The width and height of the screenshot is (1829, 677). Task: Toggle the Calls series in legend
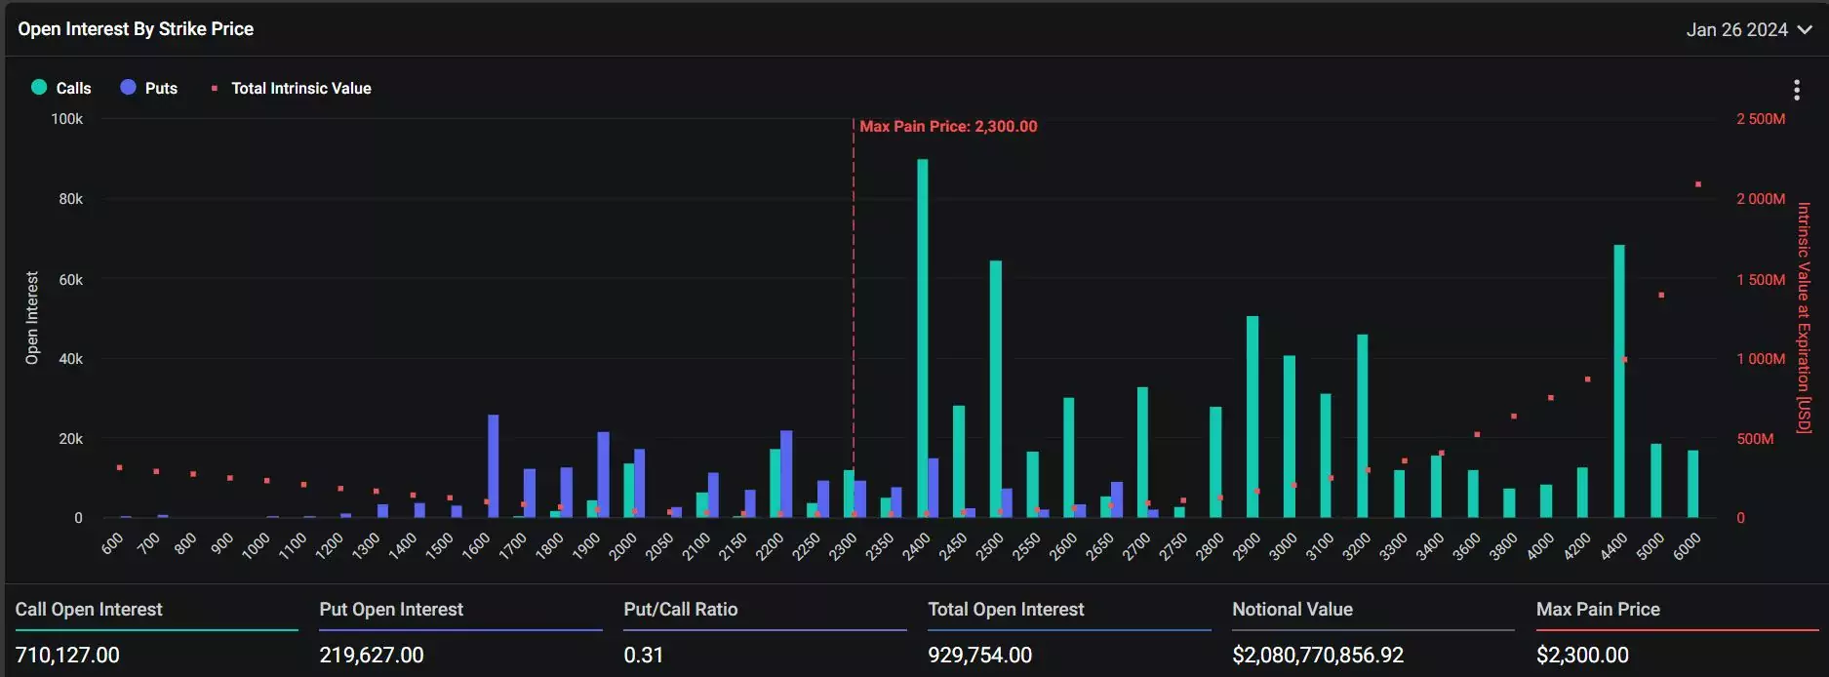(61, 88)
